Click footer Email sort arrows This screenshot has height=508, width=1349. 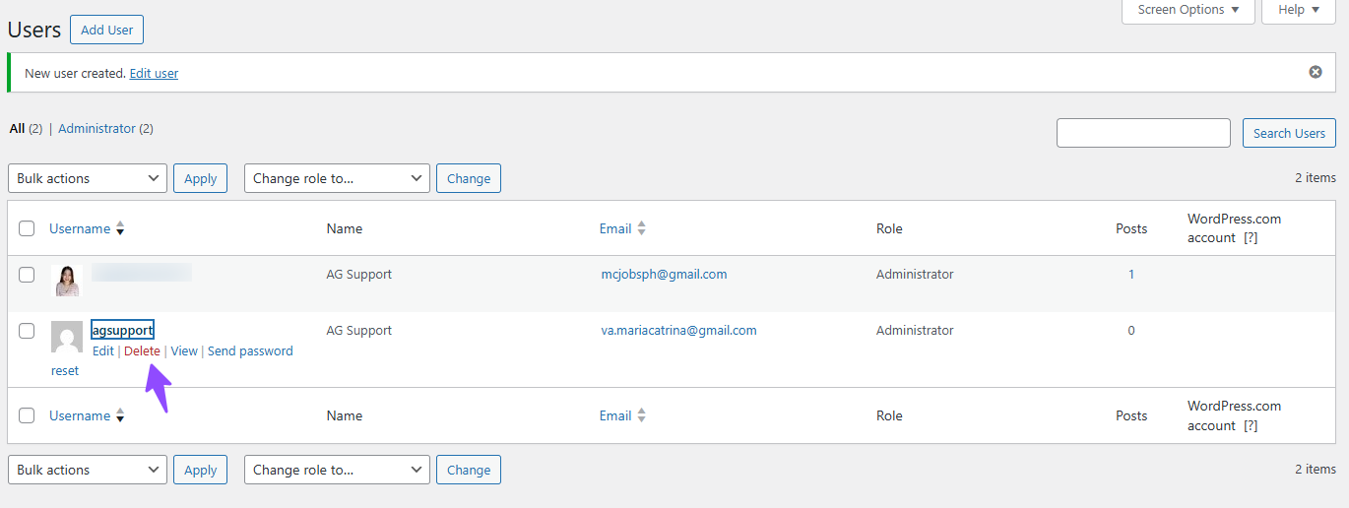641,416
